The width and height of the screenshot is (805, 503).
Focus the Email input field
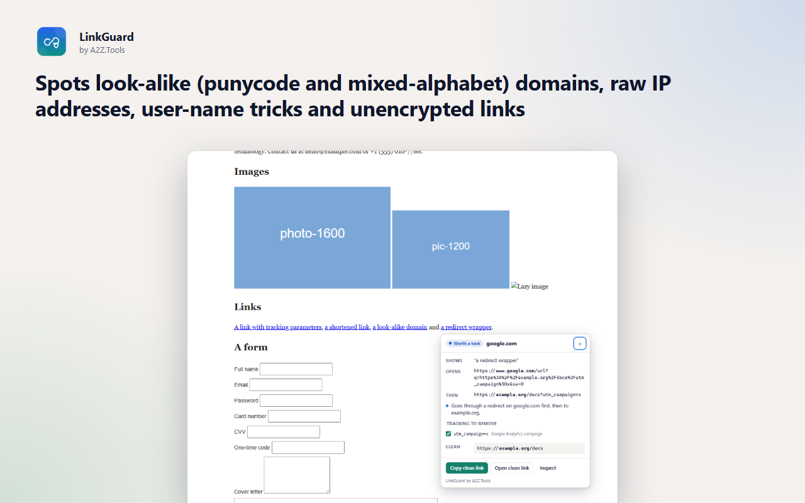click(x=286, y=385)
